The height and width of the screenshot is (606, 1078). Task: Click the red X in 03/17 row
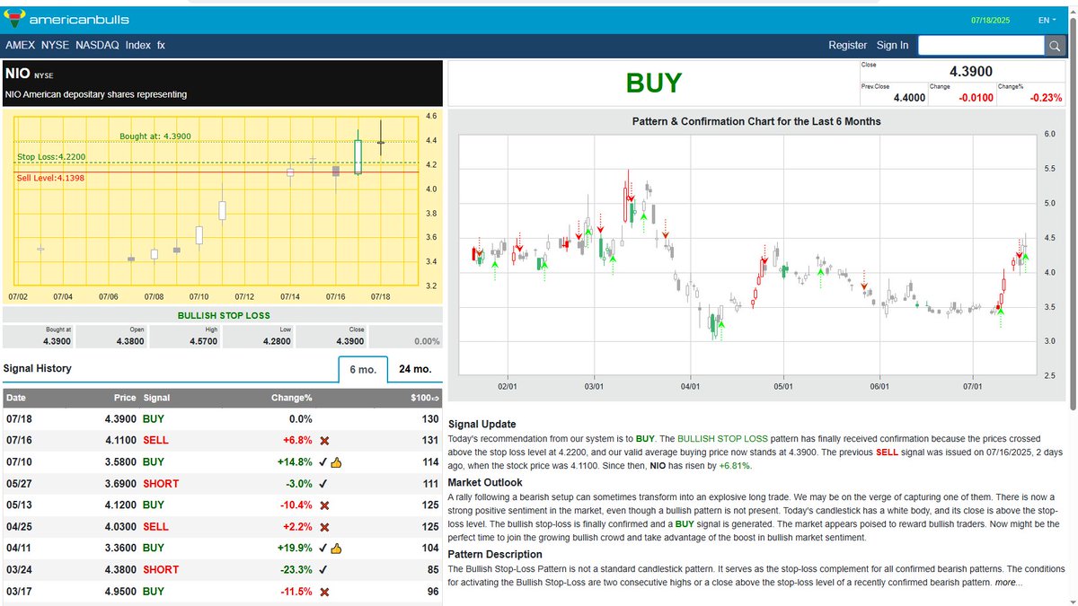(324, 592)
